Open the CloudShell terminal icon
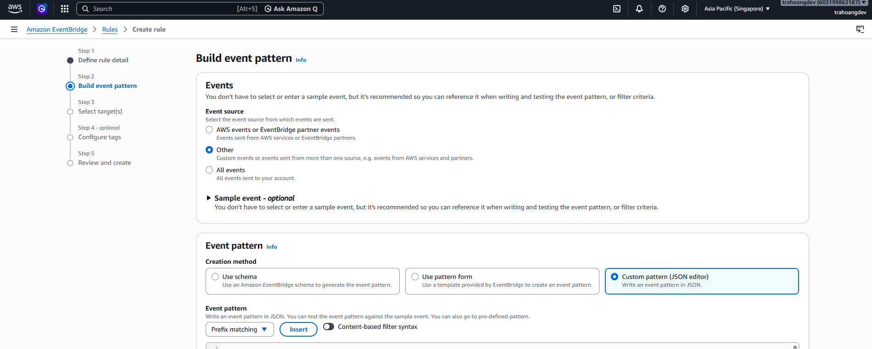The image size is (872, 349). (x=617, y=9)
